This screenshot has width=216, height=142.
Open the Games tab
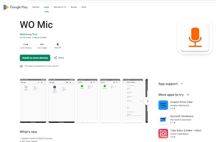(36, 7)
